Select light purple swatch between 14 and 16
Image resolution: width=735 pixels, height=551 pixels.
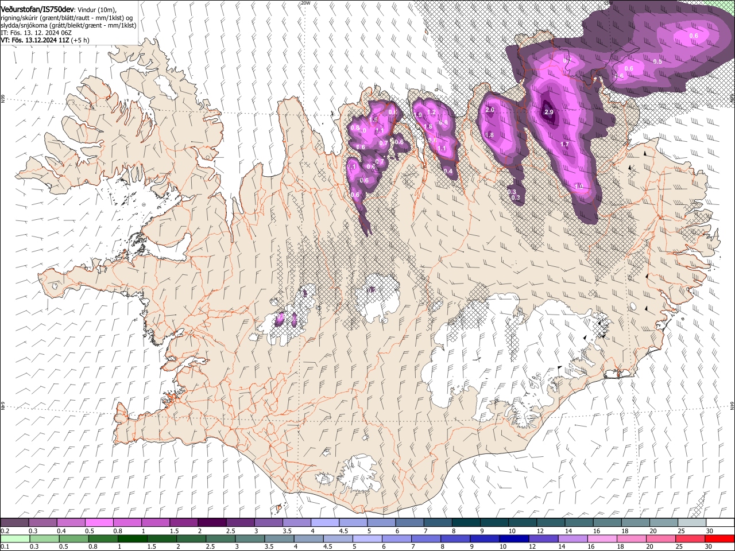pos(572,538)
